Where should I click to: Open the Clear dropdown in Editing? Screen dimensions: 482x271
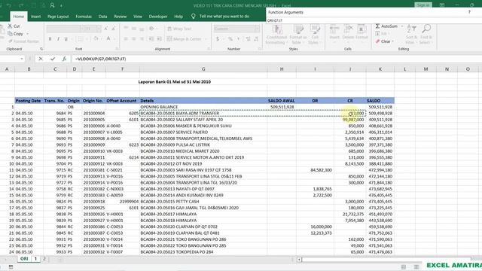point(384,41)
